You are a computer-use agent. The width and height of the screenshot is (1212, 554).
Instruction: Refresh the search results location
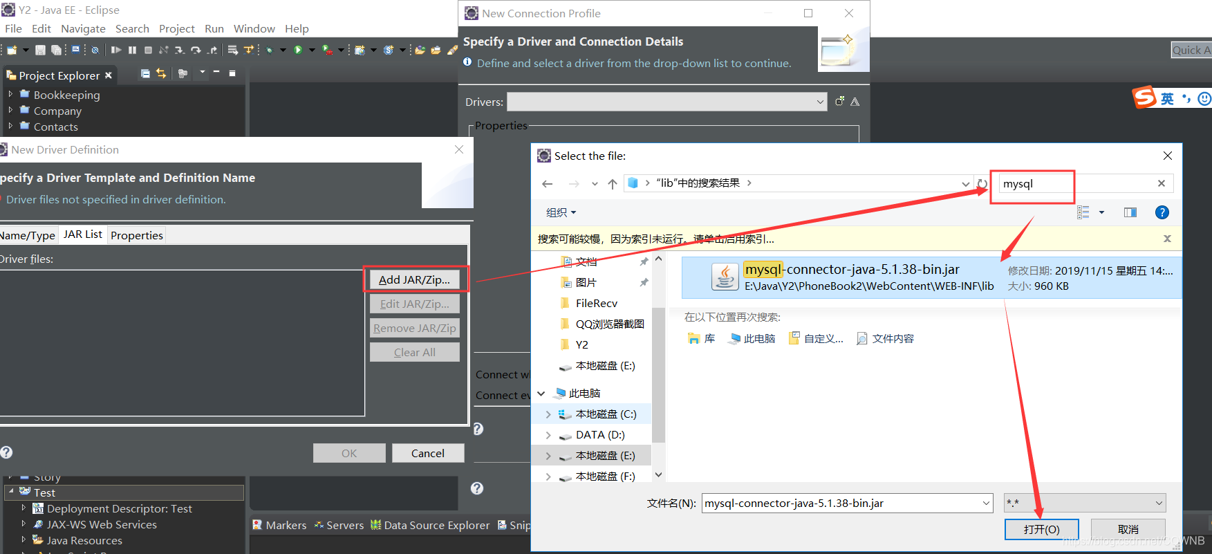(982, 183)
